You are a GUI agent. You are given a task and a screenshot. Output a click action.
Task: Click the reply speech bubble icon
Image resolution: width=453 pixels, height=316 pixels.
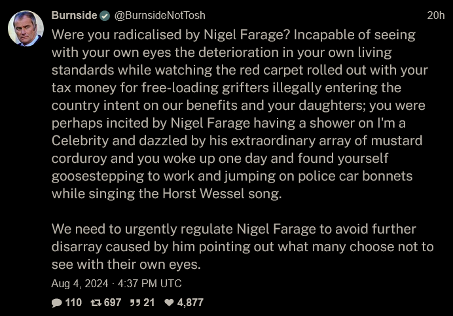tap(56, 303)
